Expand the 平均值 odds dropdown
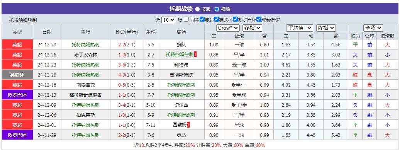The width and height of the screenshot is (400, 150). tap(300, 28)
